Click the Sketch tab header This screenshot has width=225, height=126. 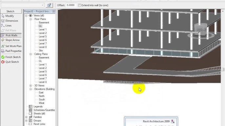10,11
